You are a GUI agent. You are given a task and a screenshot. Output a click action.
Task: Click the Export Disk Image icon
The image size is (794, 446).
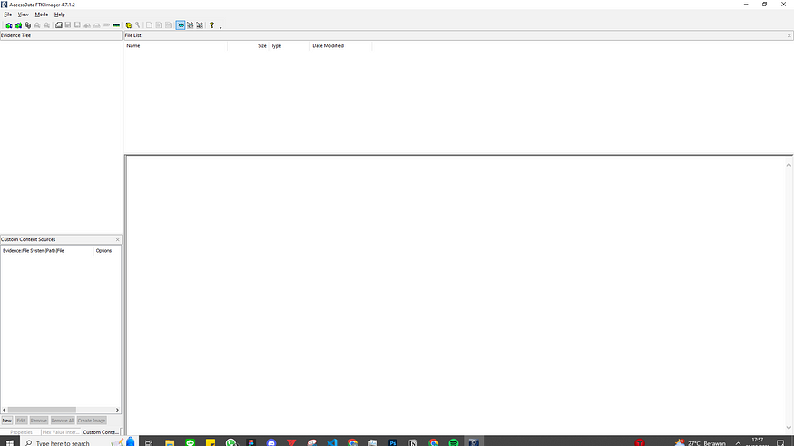(68, 25)
